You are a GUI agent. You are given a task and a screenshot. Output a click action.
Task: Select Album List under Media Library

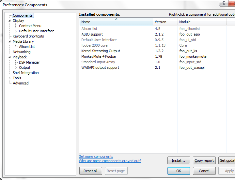tap(27, 47)
